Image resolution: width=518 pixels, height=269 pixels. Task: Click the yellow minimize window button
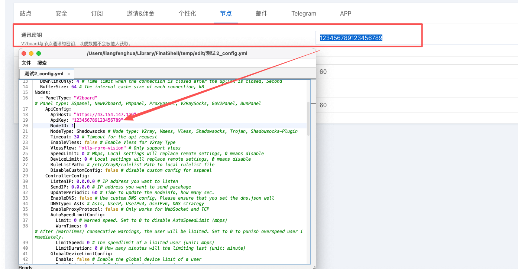pos(31,53)
